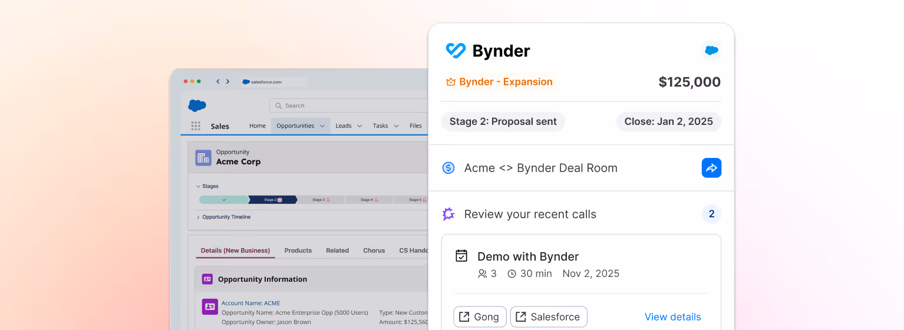Switch to the Products tab
904x330 pixels.
298,250
